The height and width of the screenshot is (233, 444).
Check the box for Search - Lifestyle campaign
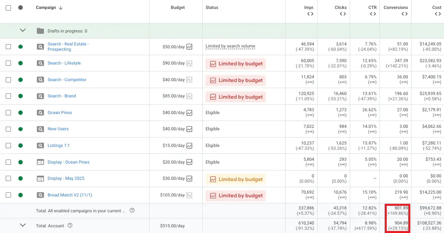[9, 63]
